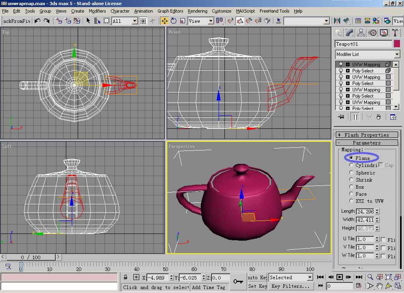The height and width of the screenshot is (293, 404).
Task: Click the Teapot01 object color swatch
Action: pyautogui.click(x=397, y=44)
